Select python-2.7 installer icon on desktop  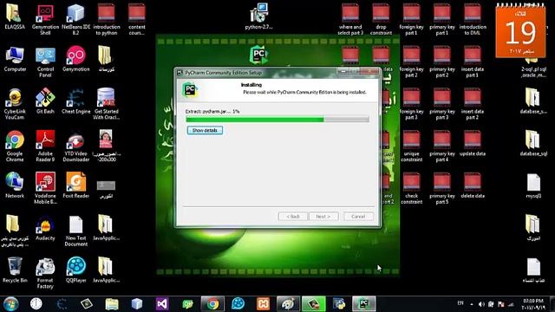[258, 16]
